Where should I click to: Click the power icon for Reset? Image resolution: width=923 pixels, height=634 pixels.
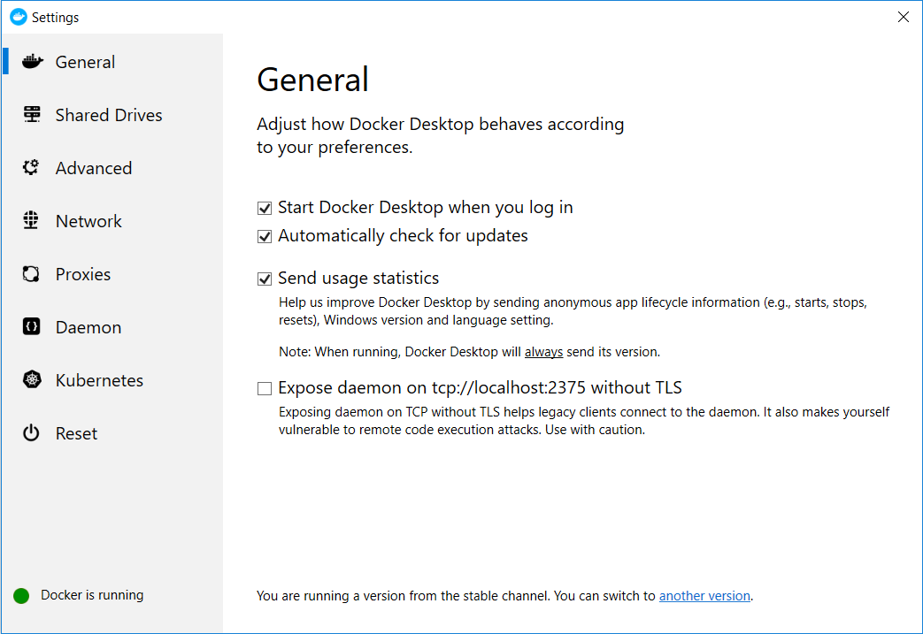(x=32, y=433)
